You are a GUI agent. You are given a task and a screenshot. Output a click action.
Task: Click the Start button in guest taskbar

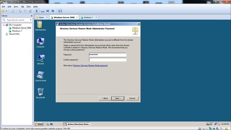click(x=39, y=124)
